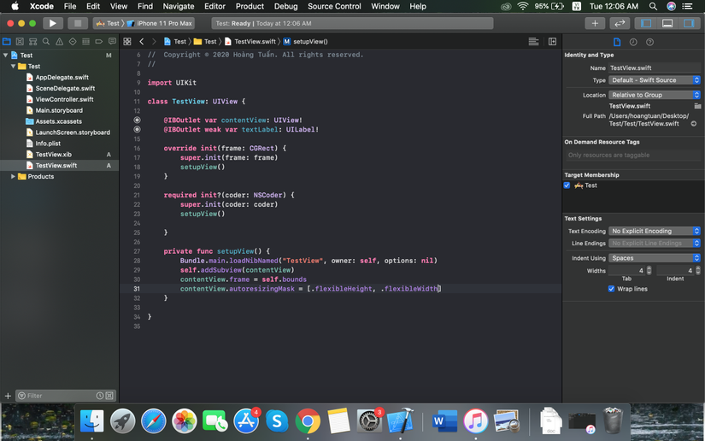Toggle the Wrap lines checkbox
705x441 pixels.
(611, 289)
